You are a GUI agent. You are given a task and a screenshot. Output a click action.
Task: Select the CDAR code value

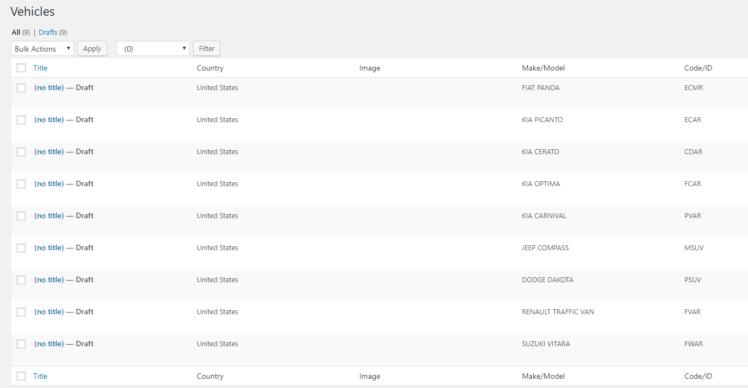[693, 151]
